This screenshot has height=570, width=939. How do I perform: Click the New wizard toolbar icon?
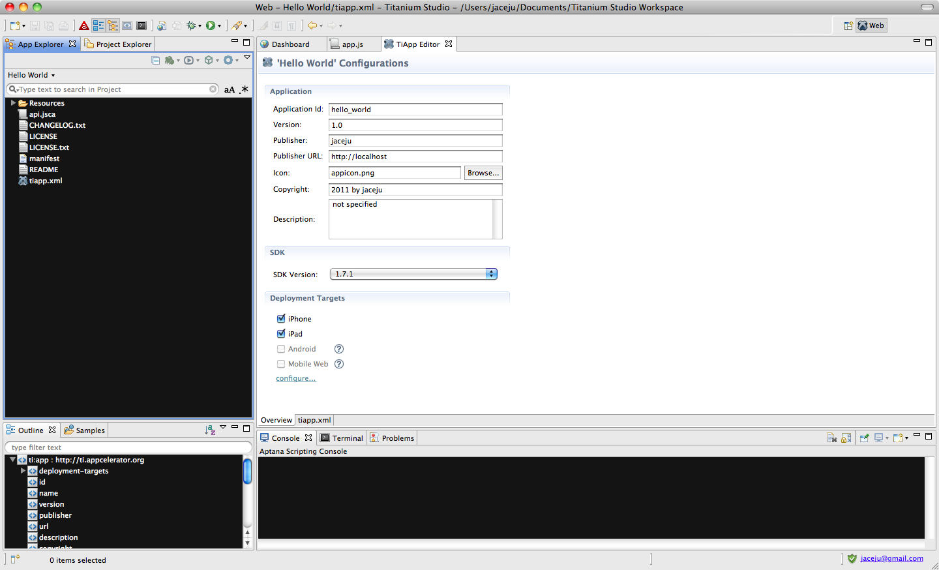15,25
